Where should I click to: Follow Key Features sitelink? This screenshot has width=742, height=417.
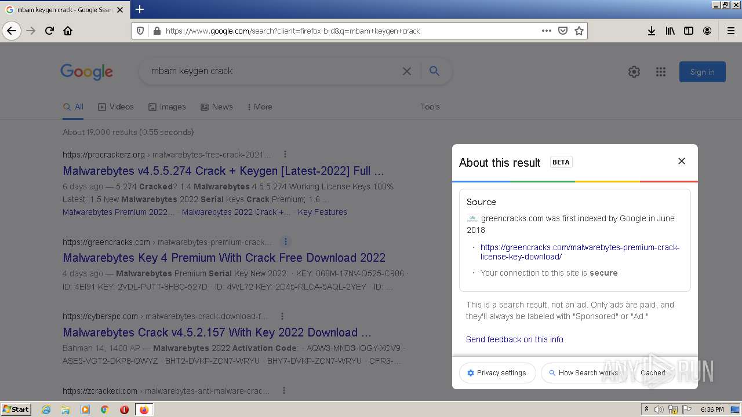click(x=322, y=212)
